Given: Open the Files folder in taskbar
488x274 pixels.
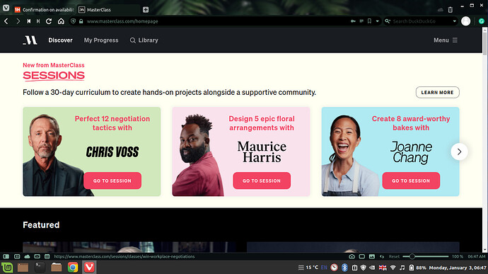Looking at the screenshot, I should click(x=57, y=267).
